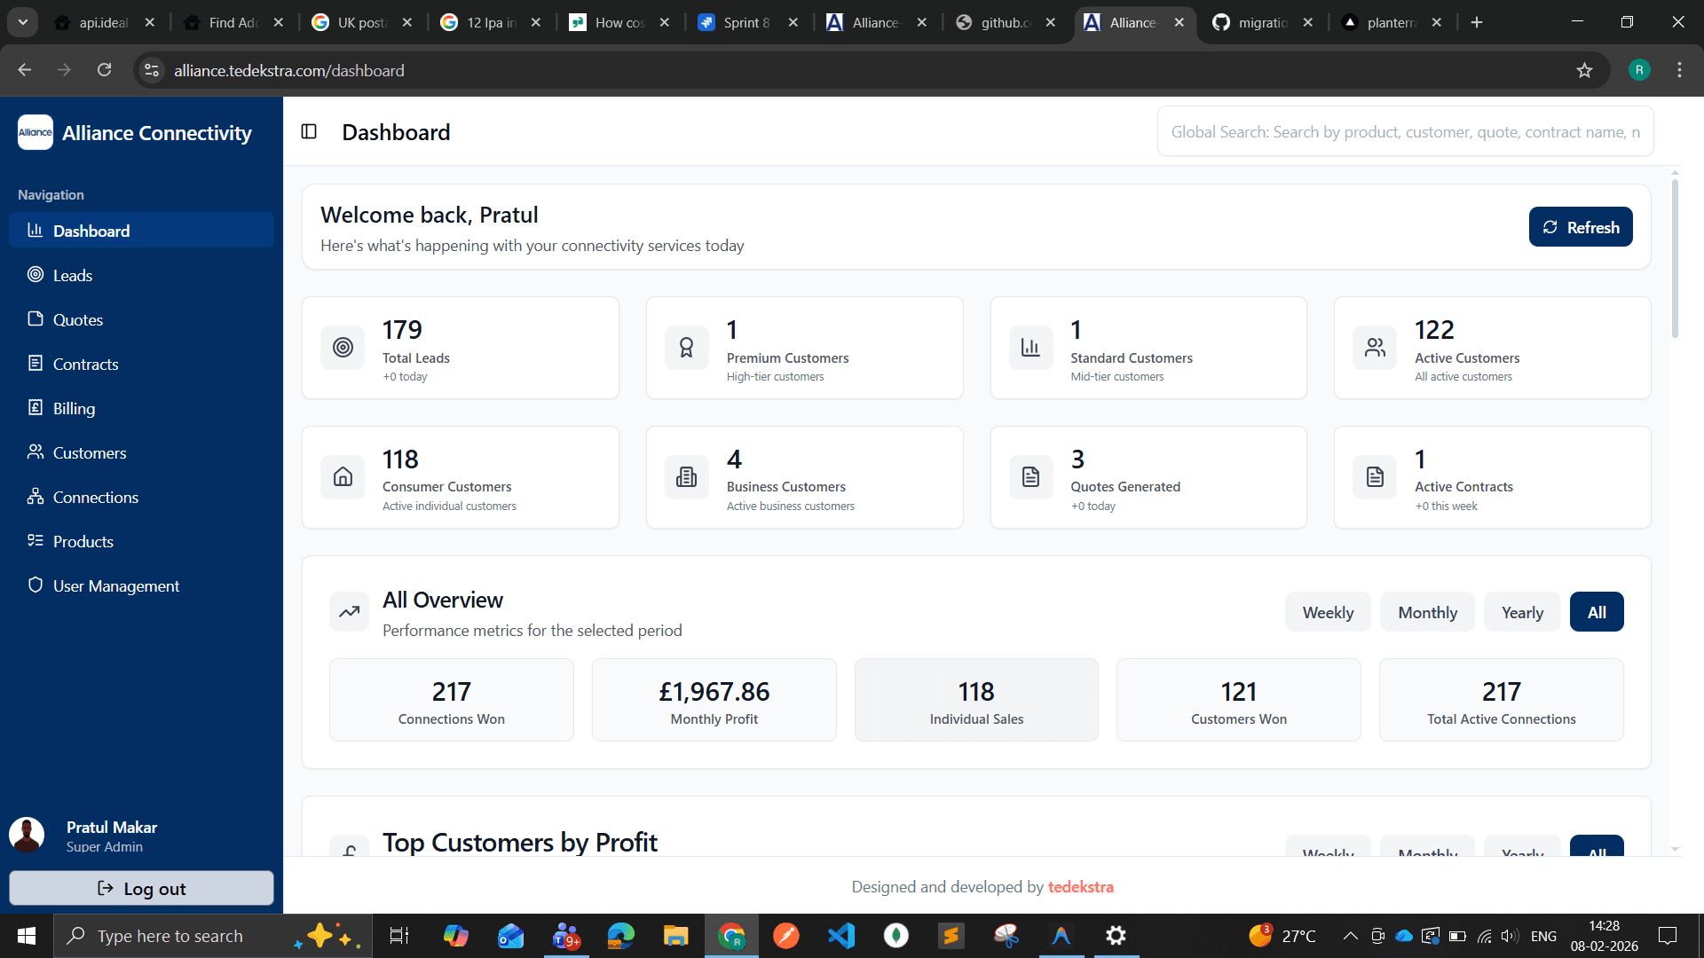This screenshot has height=958, width=1704.
Task: Toggle the sidebar collapse icon
Action: (309, 132)
